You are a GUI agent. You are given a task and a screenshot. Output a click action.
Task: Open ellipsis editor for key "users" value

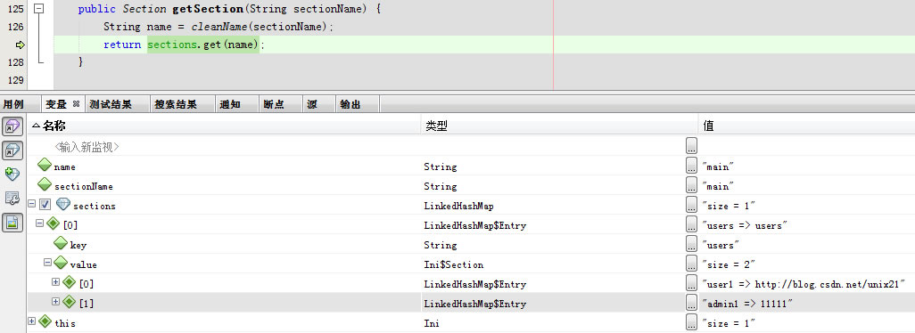(x=691, y=244)
